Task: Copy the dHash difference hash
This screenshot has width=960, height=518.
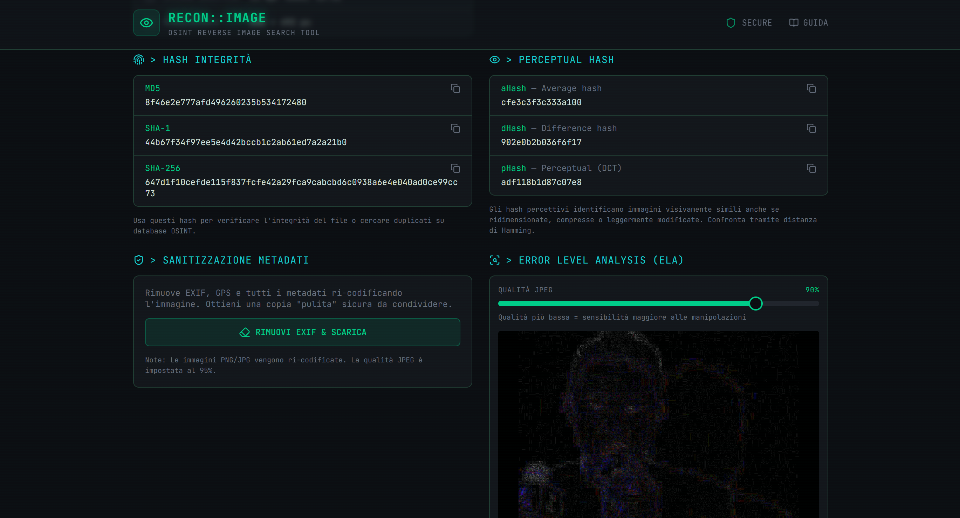Action: click(x=811, y=128)
